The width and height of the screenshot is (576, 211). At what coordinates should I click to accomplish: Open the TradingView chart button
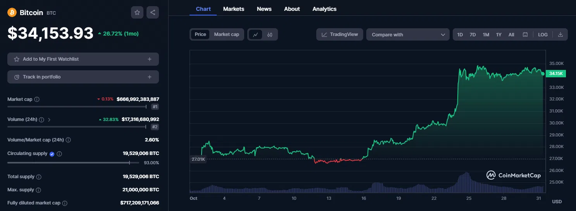pos(340,34)
